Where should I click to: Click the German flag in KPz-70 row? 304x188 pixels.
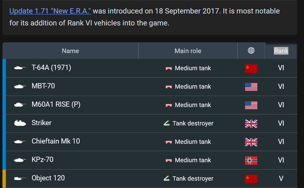point(251,160)
